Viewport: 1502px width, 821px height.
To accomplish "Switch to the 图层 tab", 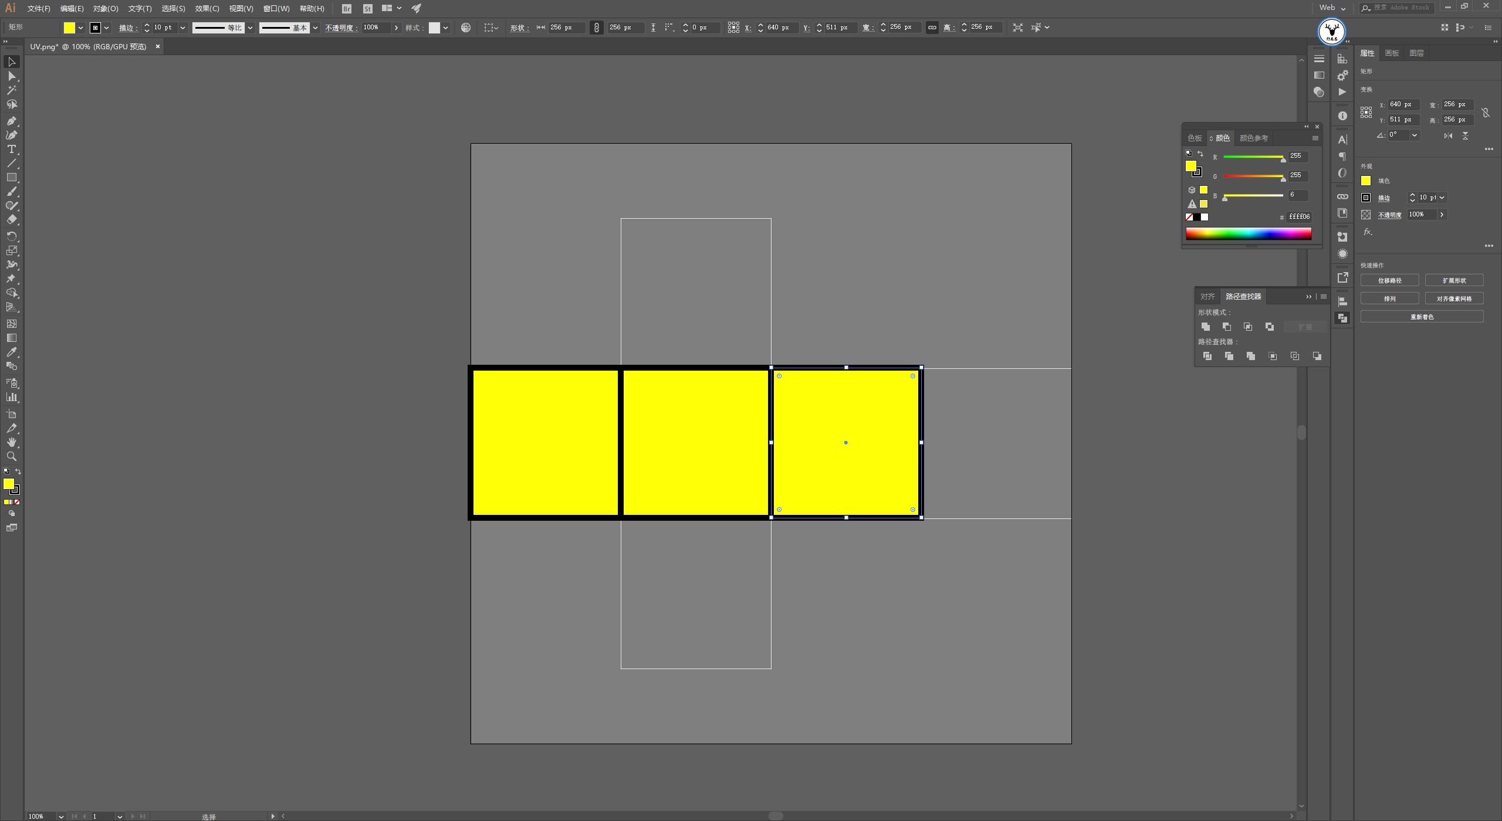I will [1416, 53].
